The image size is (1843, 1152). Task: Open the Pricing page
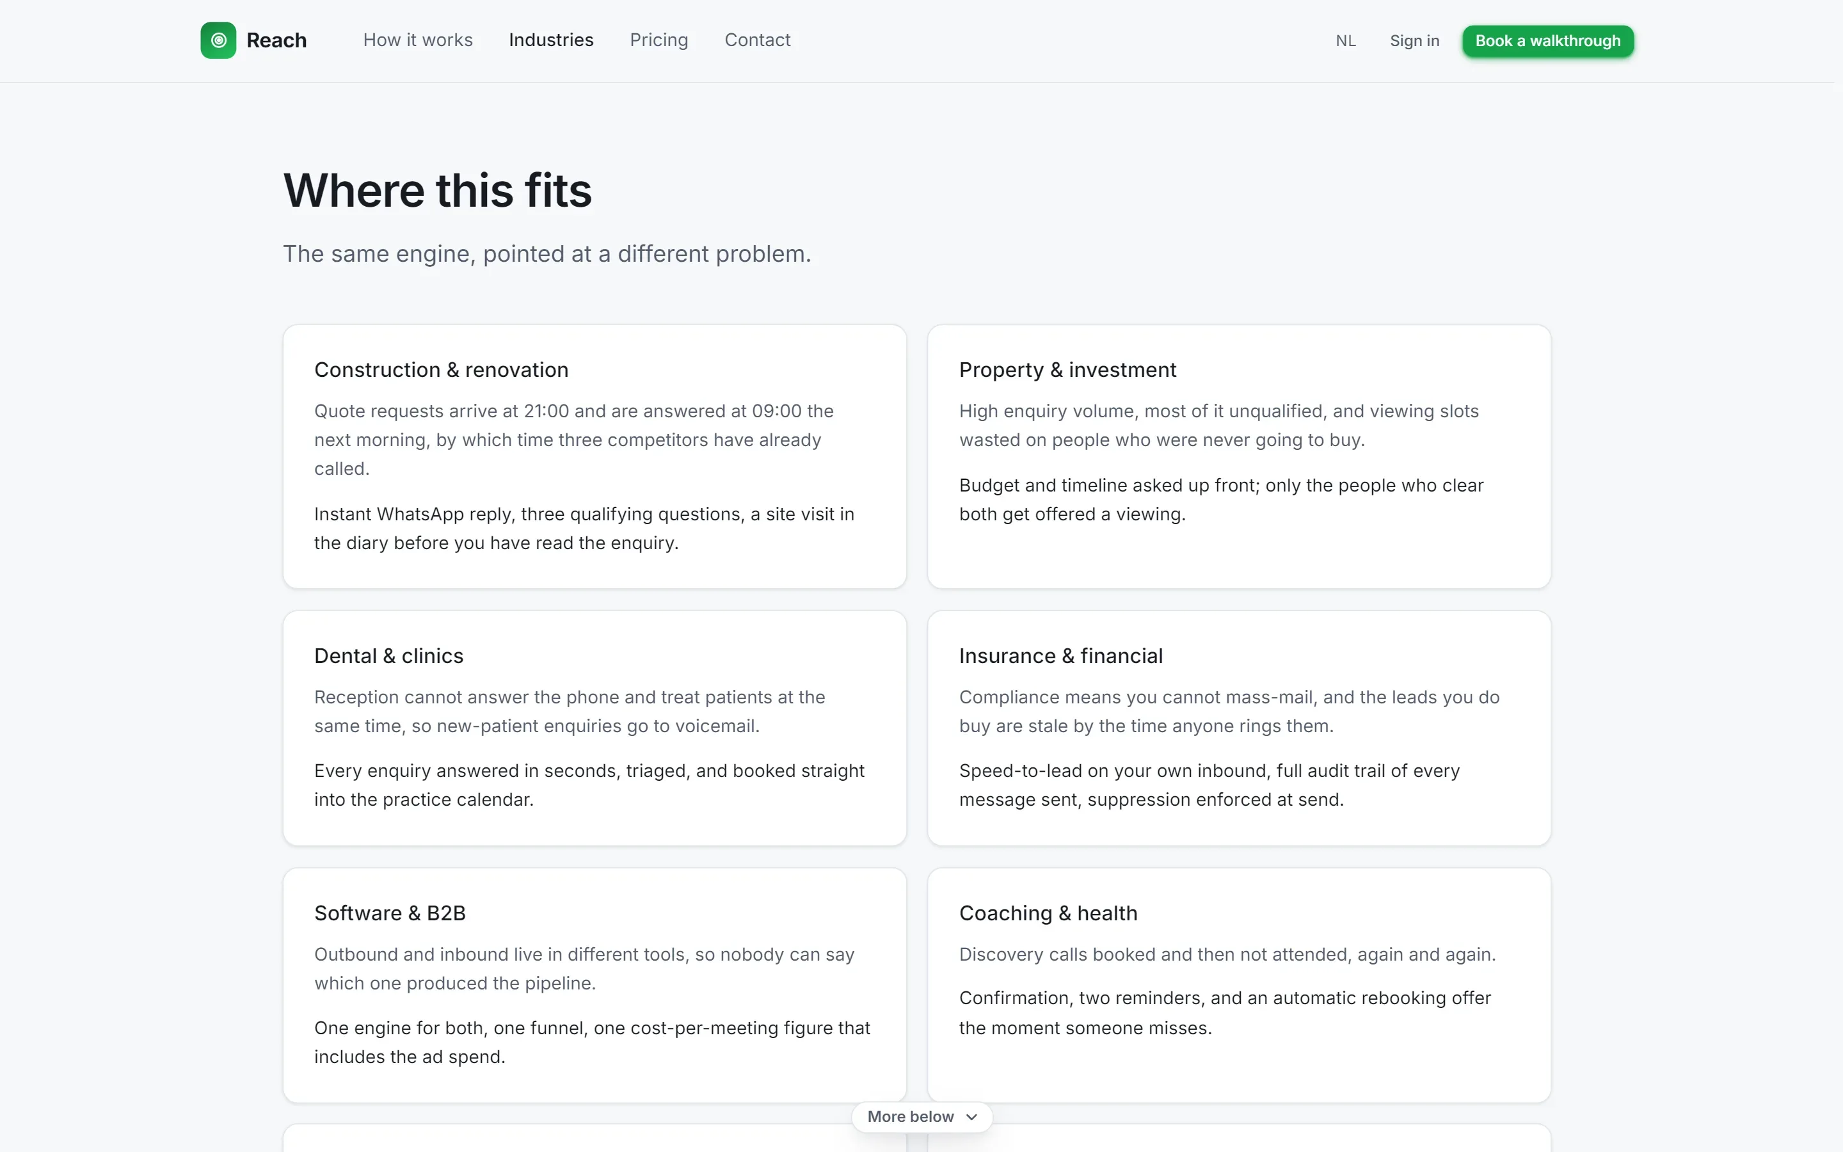pos(658,40)
